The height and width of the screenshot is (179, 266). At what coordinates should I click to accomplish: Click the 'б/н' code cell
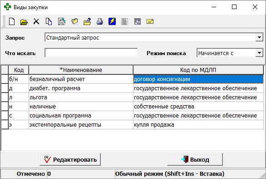(x=19, y=79)
